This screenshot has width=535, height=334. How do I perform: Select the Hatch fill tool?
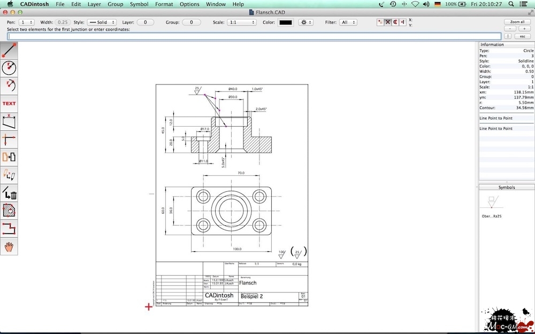[9, 211]
